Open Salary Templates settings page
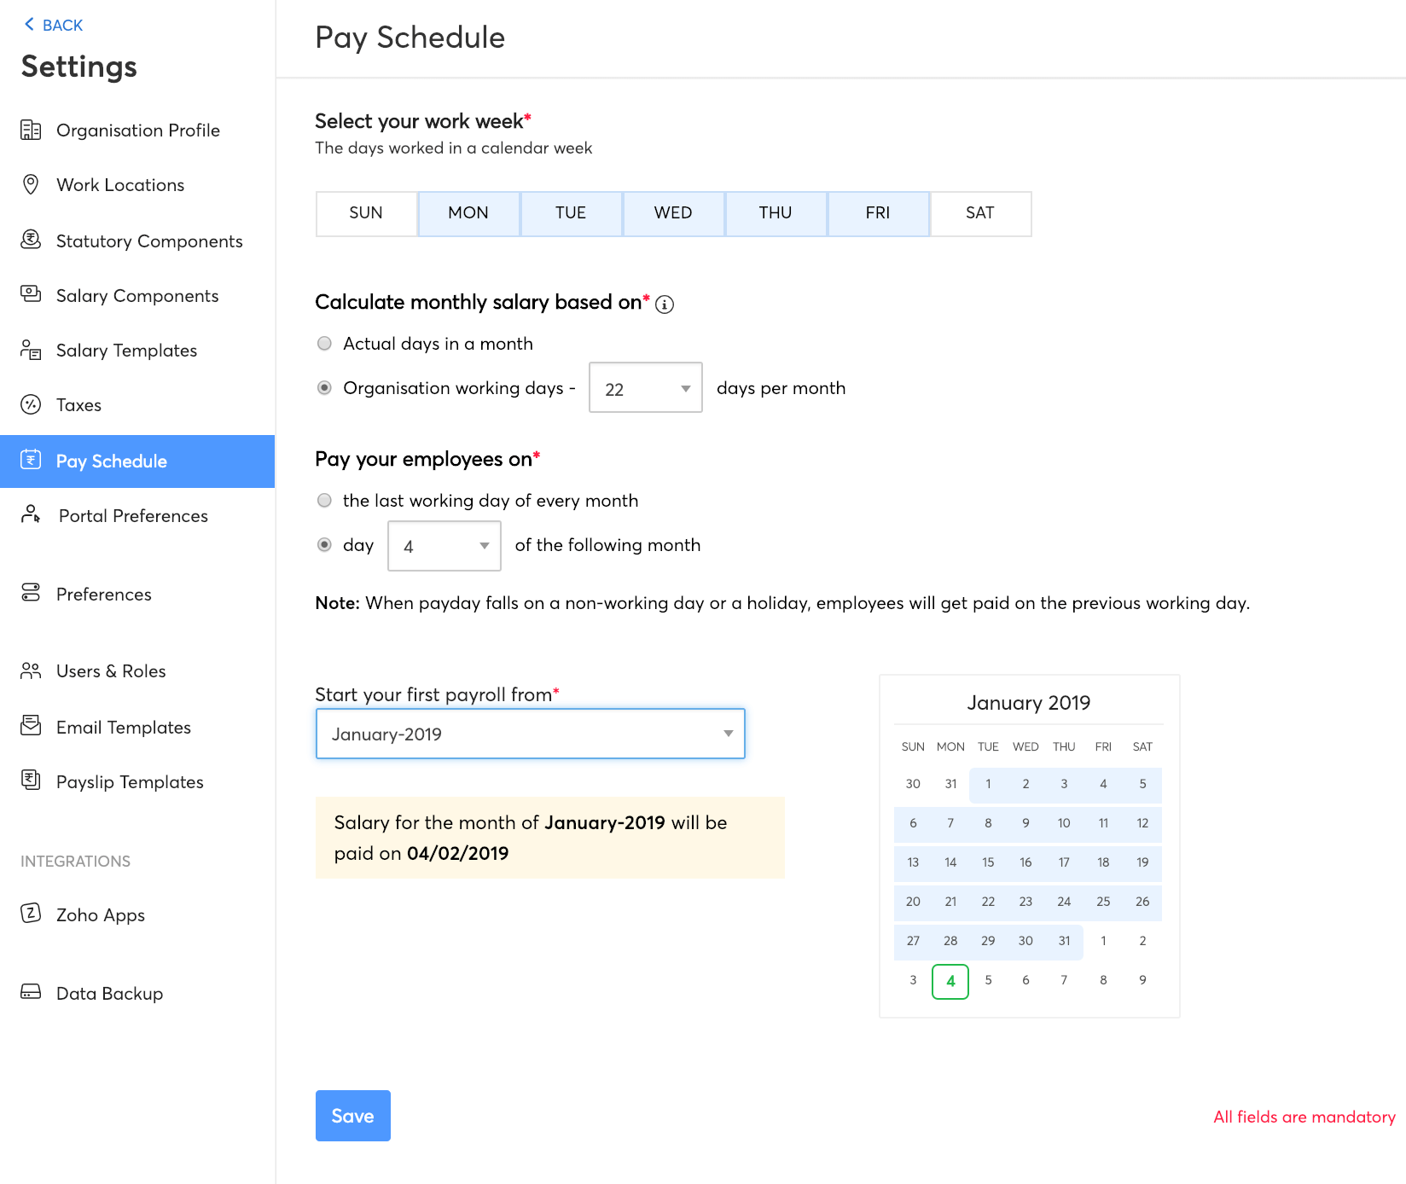This screenshot has height=1184, width=1406. (126, 351)
